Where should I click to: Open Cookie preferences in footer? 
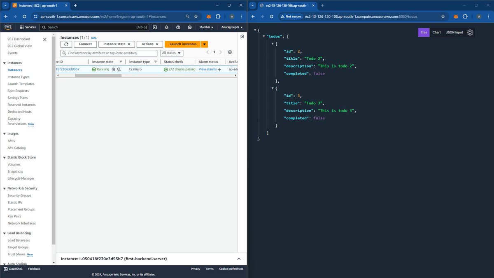pyautogui.click(x=231, y=269)
